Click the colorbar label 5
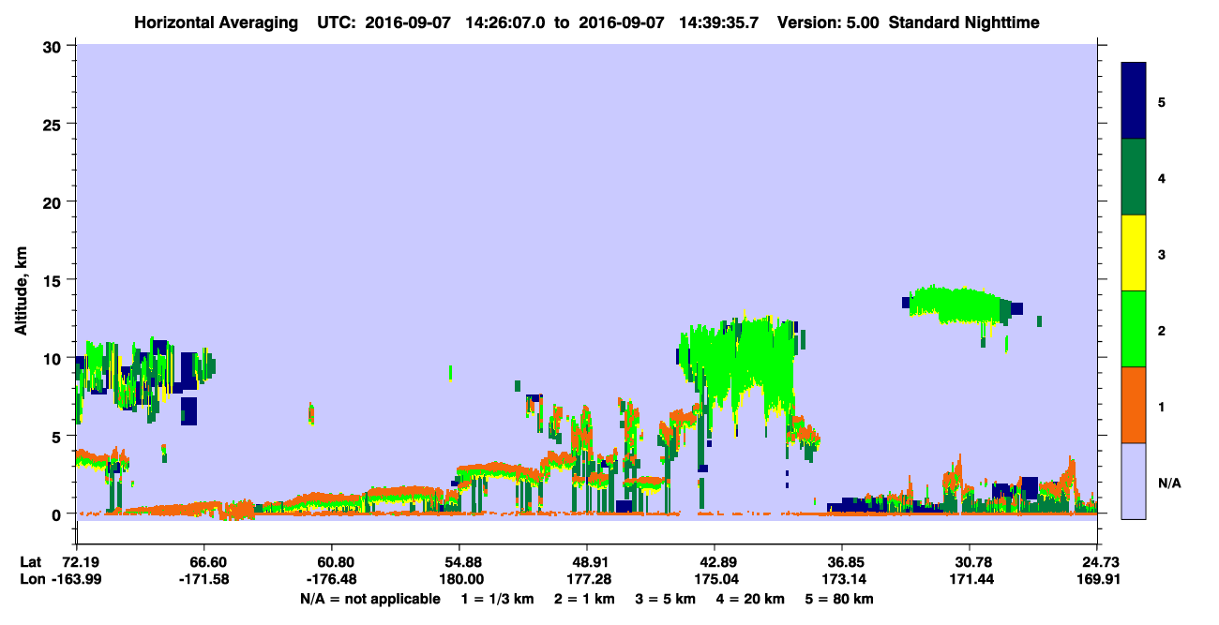 [1162, 101]
